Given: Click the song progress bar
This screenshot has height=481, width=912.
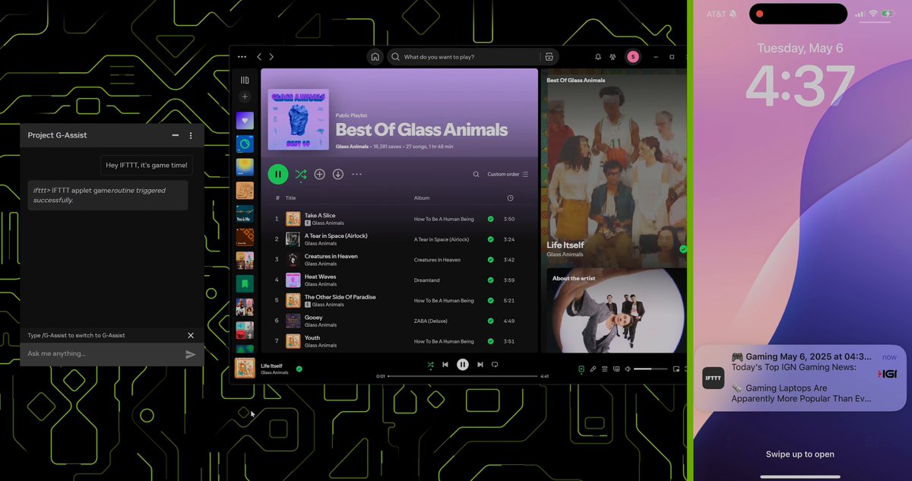Looking at the screenshot, I should (x=463, y=376).
